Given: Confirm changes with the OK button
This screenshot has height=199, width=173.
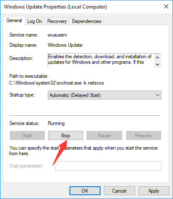Looking at the screenshot, I should [x=85, y=191].
